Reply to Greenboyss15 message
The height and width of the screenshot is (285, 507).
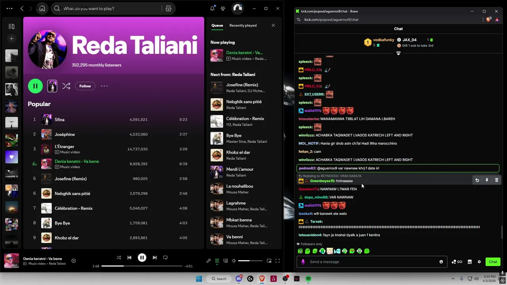pyautogui.click(x=477, y=180)
